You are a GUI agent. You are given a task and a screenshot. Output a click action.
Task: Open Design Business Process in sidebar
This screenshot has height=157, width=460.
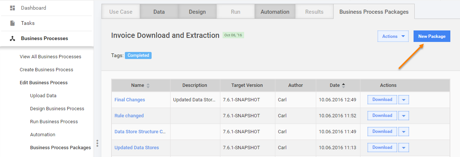[57, 109]
